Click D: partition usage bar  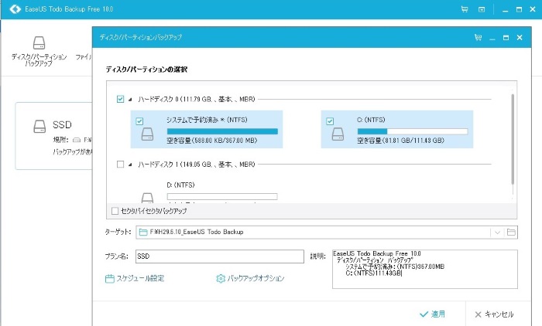click(222, 197)
